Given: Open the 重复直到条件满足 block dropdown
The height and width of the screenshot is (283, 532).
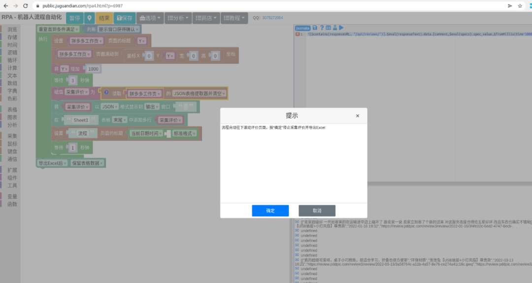Looking at the screenshot, I should (x=58, y=30).
